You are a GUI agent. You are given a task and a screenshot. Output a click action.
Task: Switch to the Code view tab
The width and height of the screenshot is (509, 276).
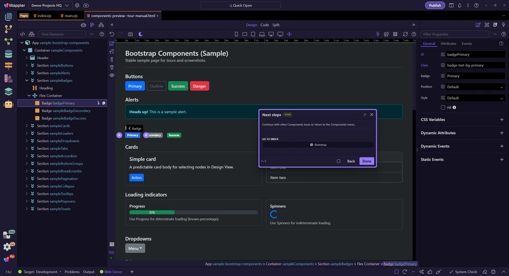[x=265, y=25]
